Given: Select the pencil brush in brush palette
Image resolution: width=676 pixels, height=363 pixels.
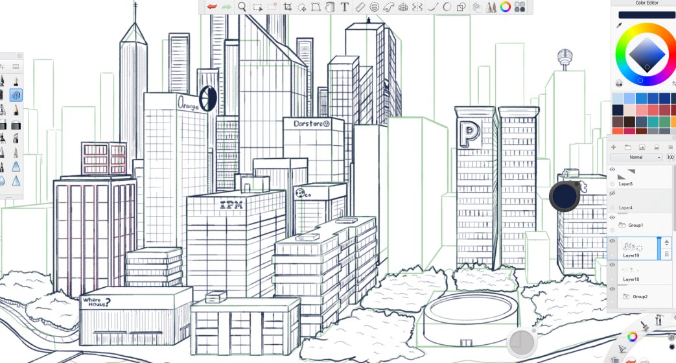Looking at the screenshot, I should point(16,110).
